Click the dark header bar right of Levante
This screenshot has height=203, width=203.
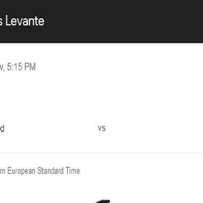tap(123, 21)
